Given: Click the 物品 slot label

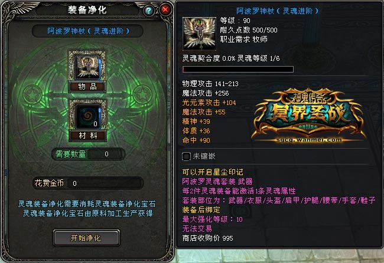Looking at the screenshot, I should pyautogui.click(x=87, y=86).
